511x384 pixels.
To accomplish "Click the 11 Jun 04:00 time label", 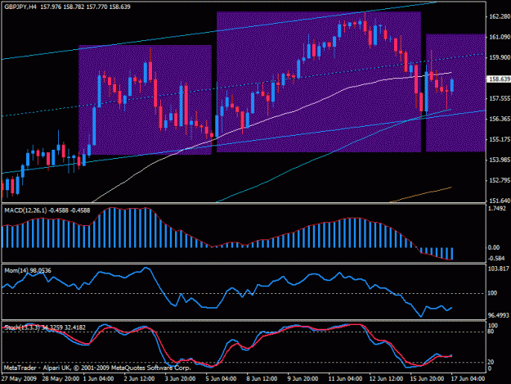I will pyautogui.click(x=345, y=379).
